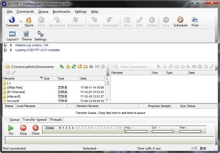Click the Print toolbar icon

click(195, 20)
